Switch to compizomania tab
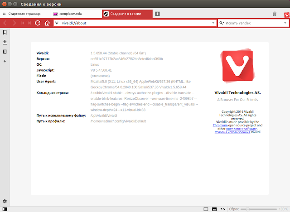Screen dimensions: 290x212 (x=77, y=14)
